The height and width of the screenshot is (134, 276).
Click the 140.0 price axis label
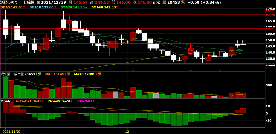(x=270, y=52)
